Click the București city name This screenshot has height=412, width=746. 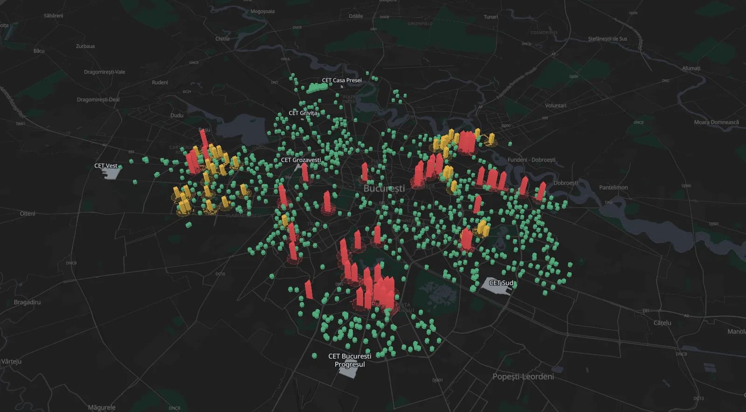click(x=384, y=188)
